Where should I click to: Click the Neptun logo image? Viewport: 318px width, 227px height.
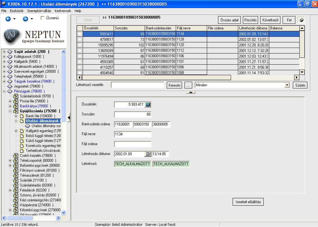click(34, 36)
